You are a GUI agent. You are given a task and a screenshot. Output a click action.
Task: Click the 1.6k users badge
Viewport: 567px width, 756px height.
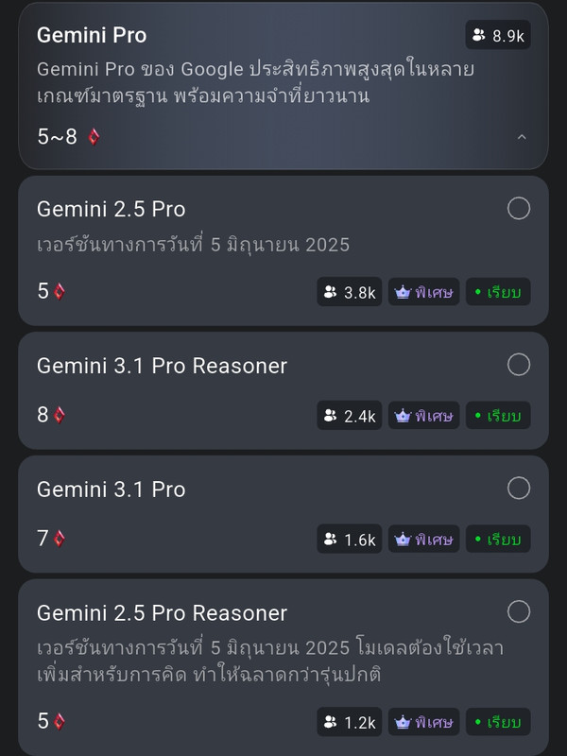(350, 539)
